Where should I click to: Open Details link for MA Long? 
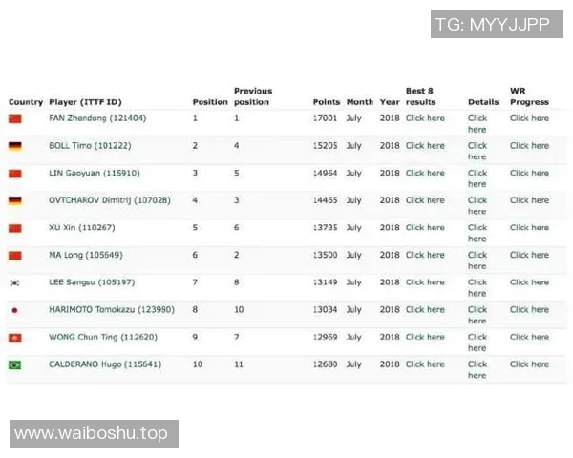pos(477,260)
